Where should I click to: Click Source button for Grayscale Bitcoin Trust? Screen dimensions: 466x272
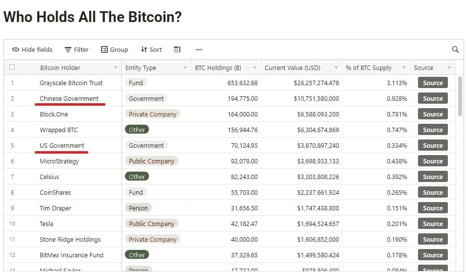click(433, 83)
